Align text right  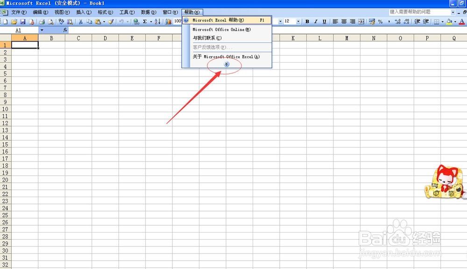click(x=353, y=21)
